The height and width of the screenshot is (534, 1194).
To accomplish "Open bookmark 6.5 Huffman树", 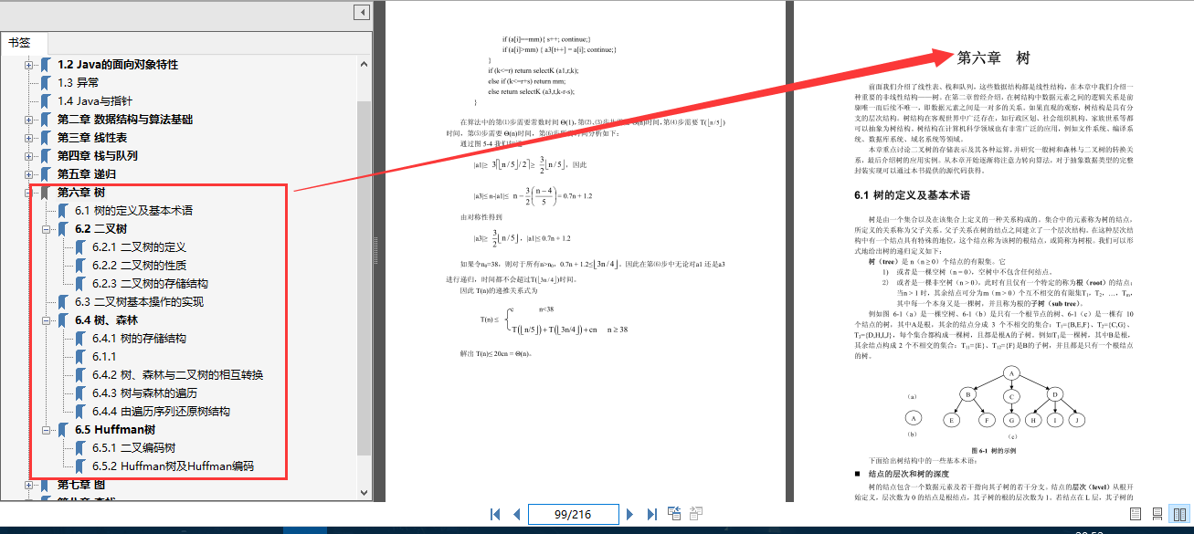I will 115,430.
